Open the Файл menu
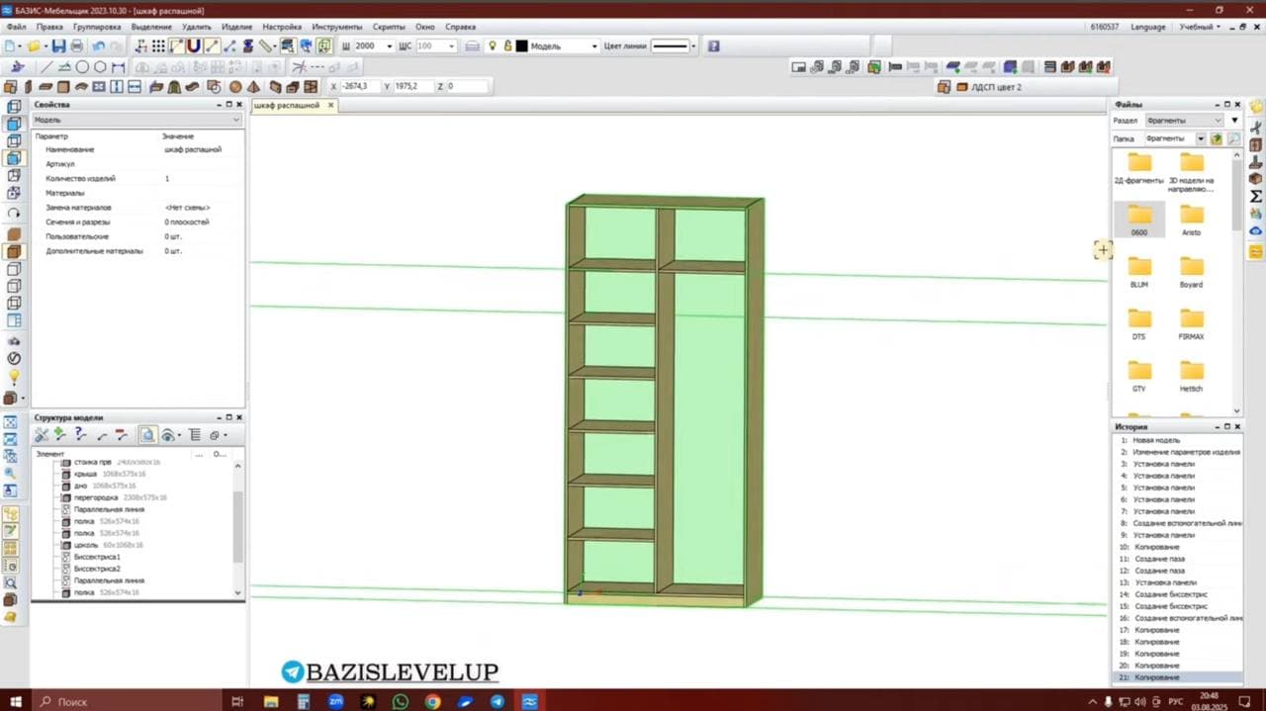1266x711 pixels. pyautogui.click(x=16, y=27)
